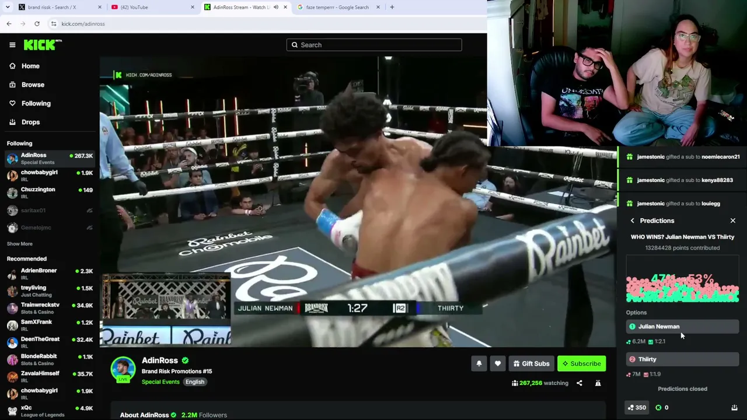Click the AdinRoss channel name below video

pyautogui.click(x=160, y=360)
